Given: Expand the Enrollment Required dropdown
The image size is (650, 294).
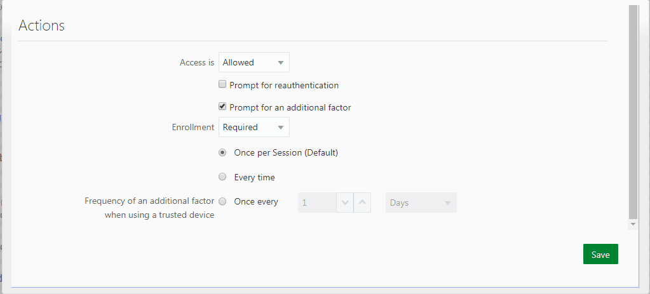Looking at the screenshot, I should tap(254, 127).
